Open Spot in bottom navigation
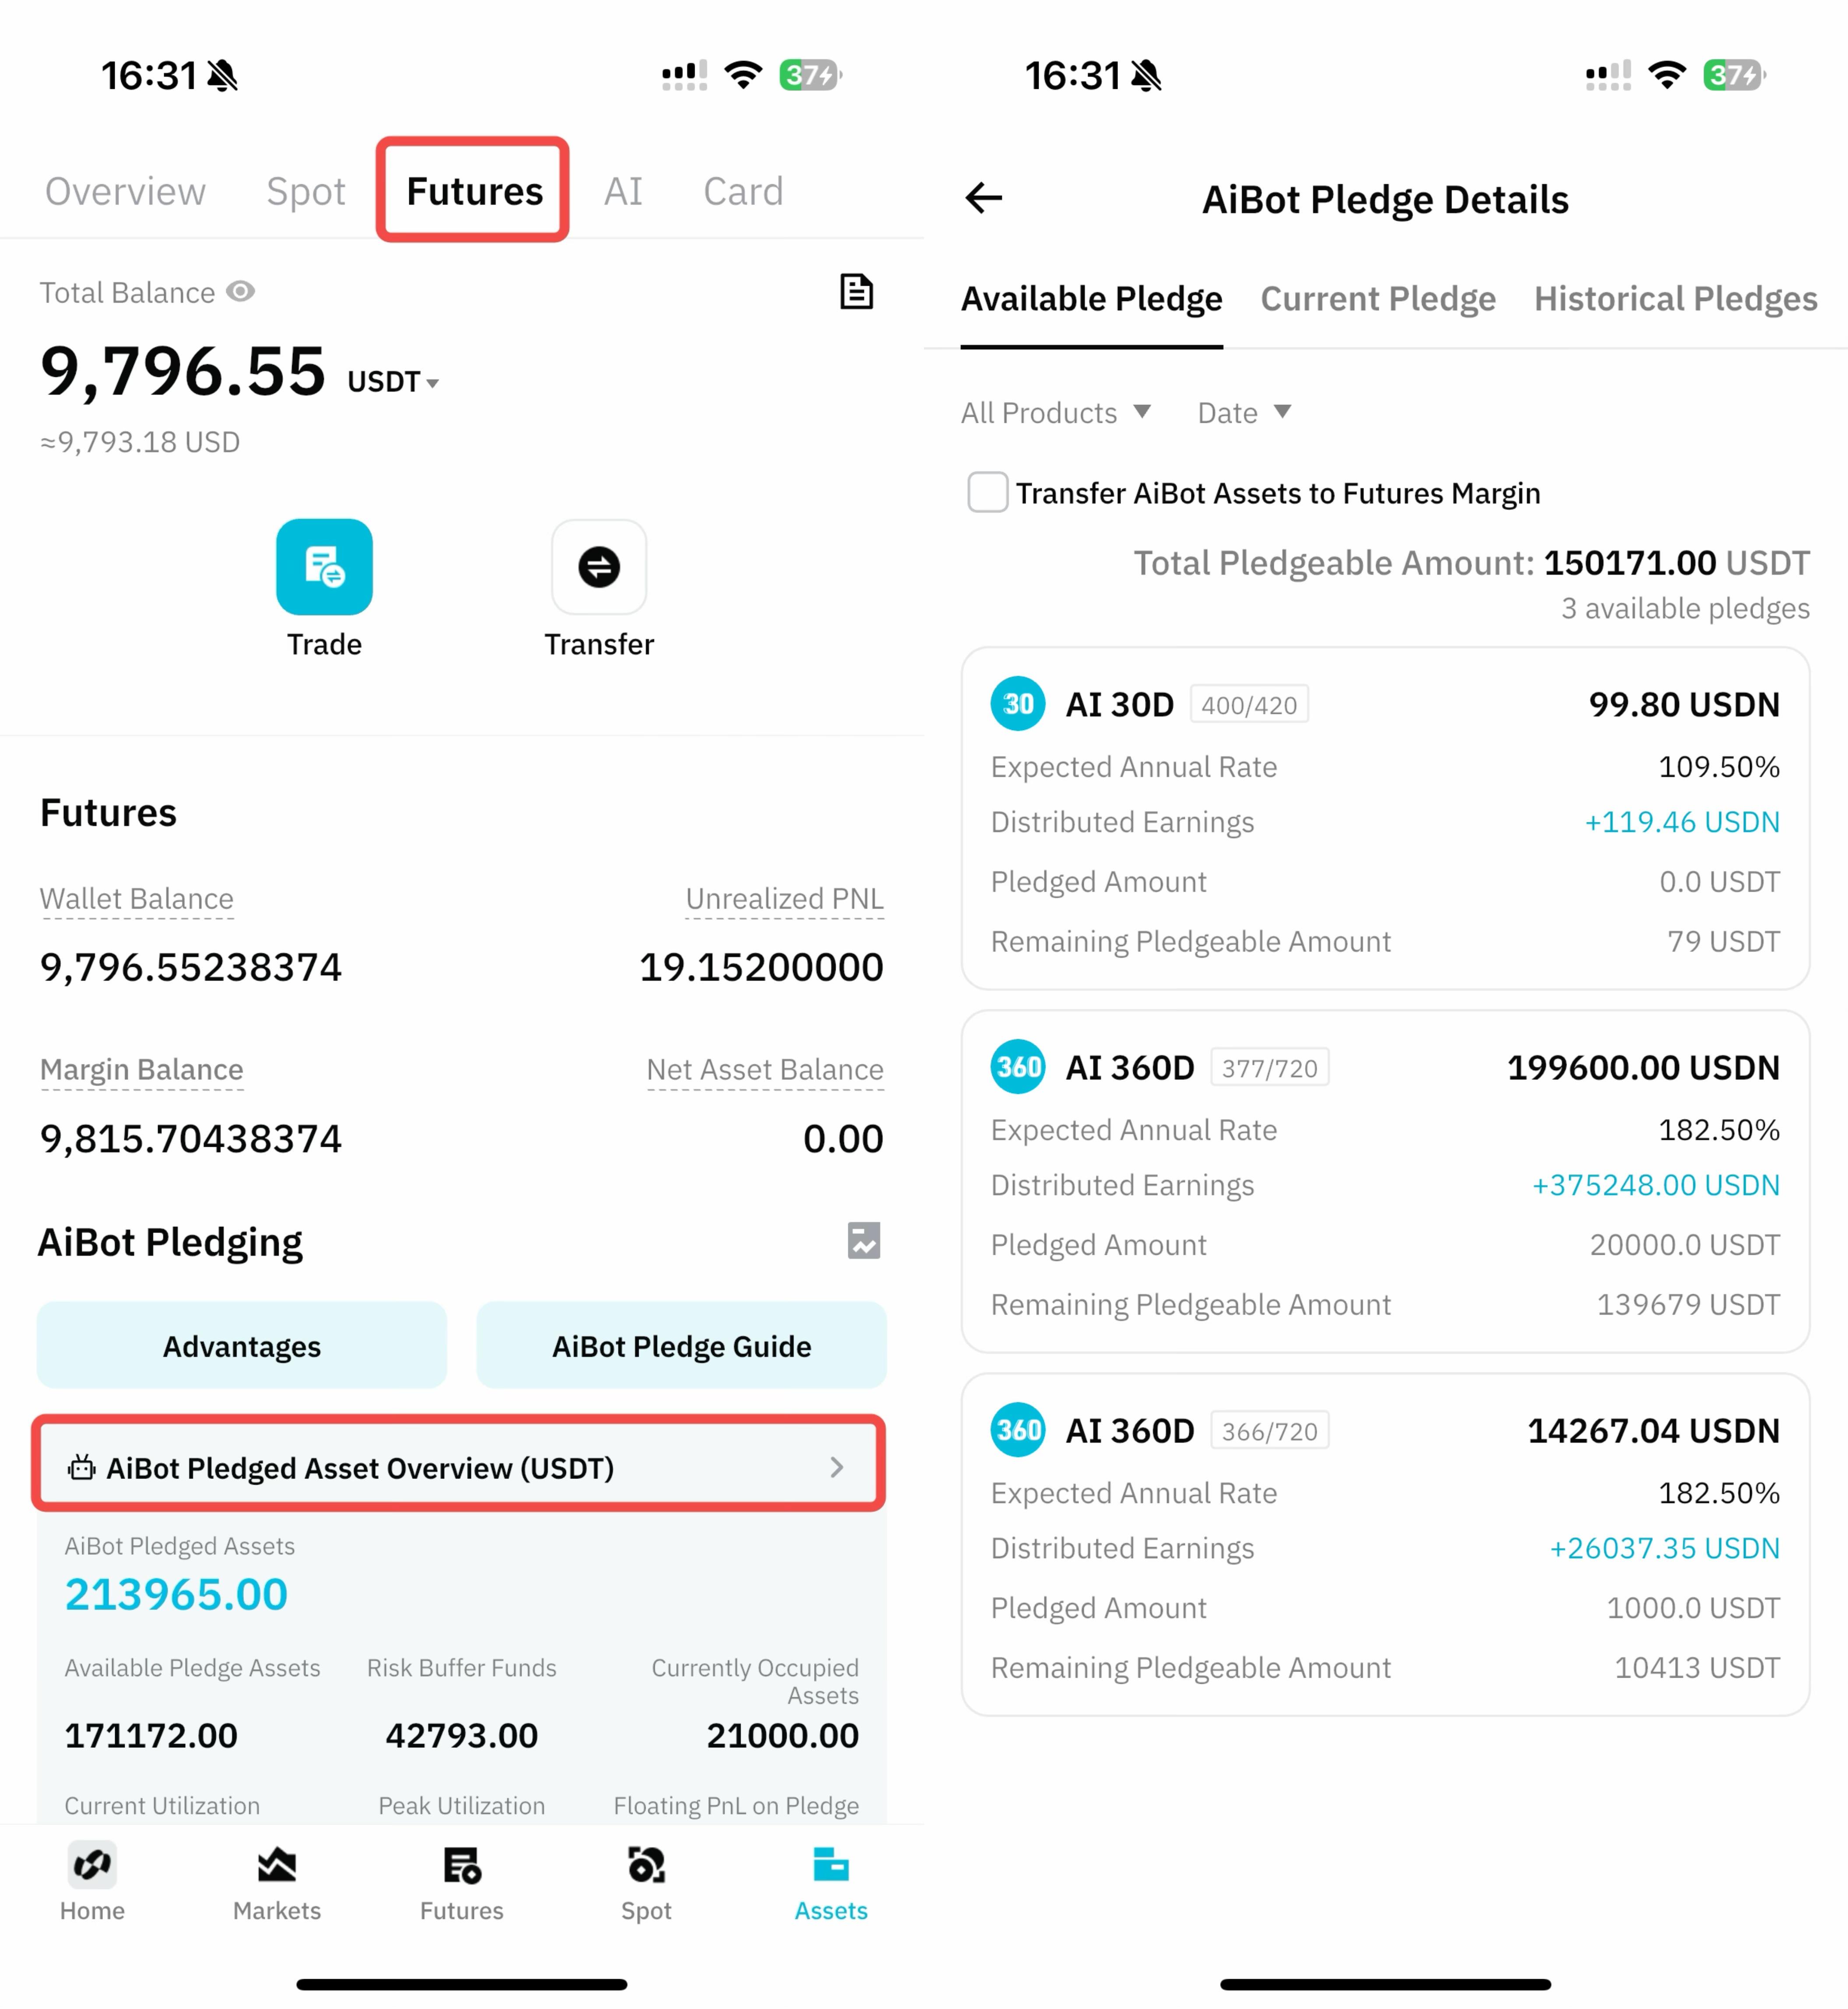 [646, 1882]
